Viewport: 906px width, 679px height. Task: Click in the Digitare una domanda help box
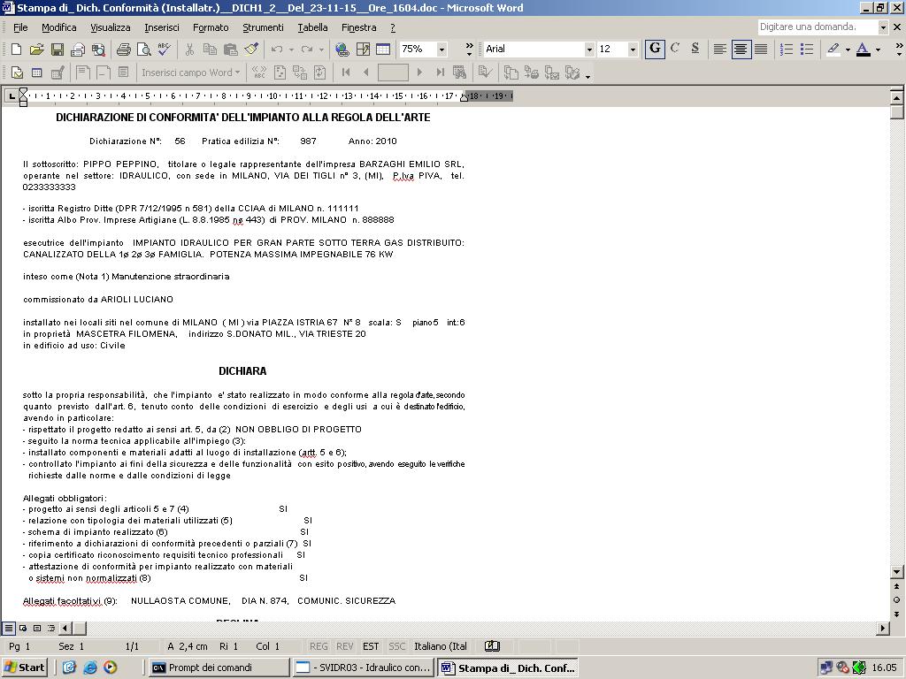[818, 27]
